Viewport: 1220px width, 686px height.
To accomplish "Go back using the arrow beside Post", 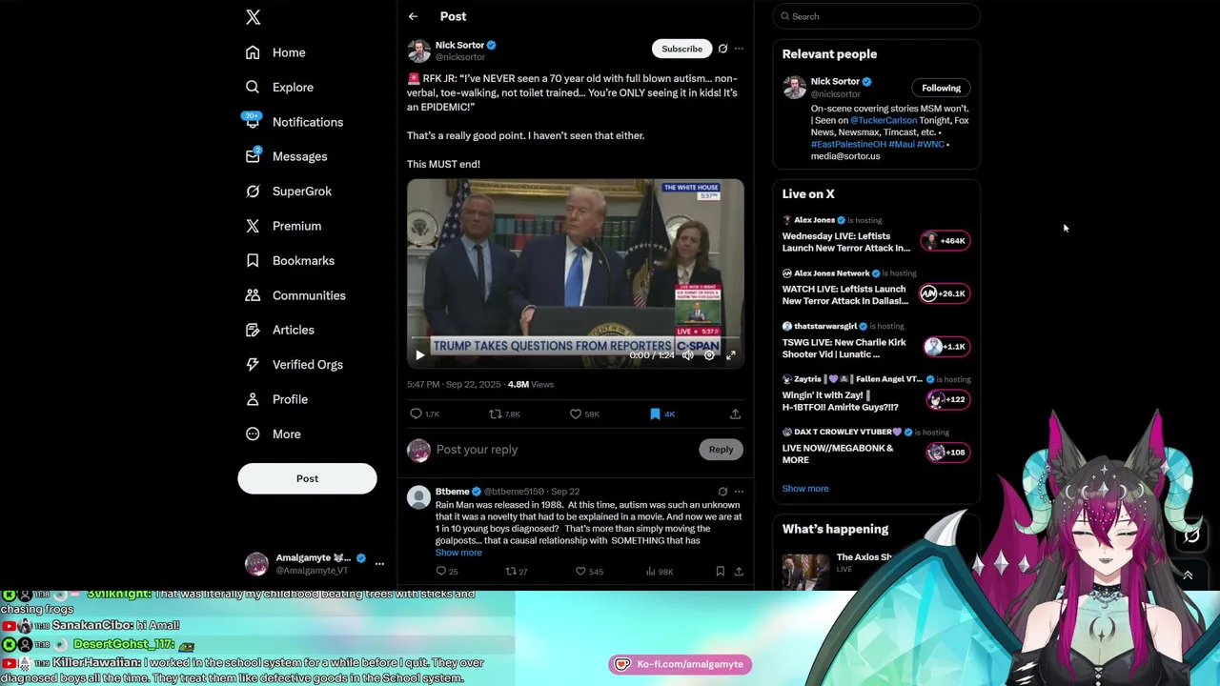I will [x=413, y=16].
